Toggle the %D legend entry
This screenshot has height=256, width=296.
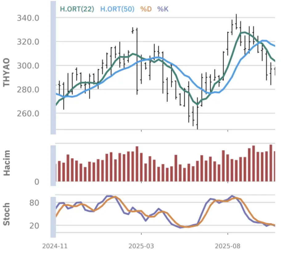tap(146, 9)
